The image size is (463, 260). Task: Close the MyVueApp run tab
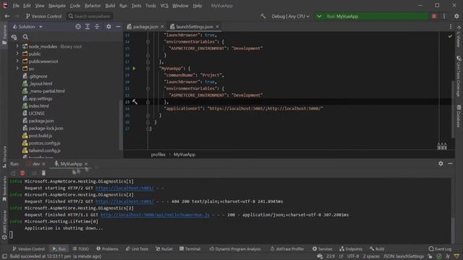(x=86, y=164)
